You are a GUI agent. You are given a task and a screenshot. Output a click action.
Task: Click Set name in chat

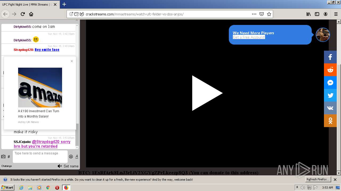tap(71, 166)
